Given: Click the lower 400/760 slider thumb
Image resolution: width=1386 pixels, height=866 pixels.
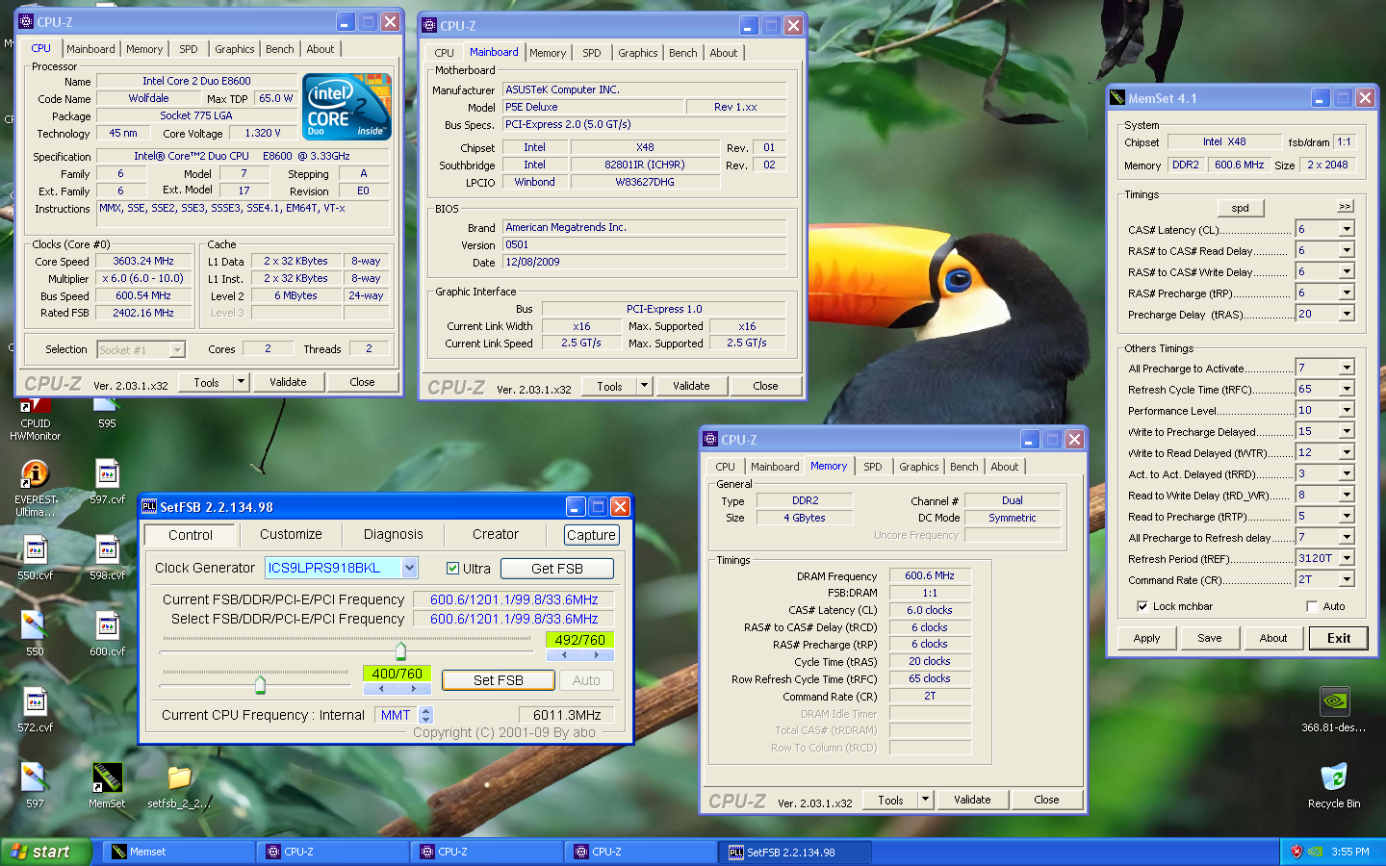Looking at the screenshot, I should 260,684.
